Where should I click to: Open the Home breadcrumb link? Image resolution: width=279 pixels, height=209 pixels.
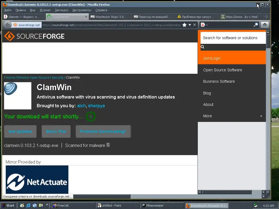pos(10,78)
